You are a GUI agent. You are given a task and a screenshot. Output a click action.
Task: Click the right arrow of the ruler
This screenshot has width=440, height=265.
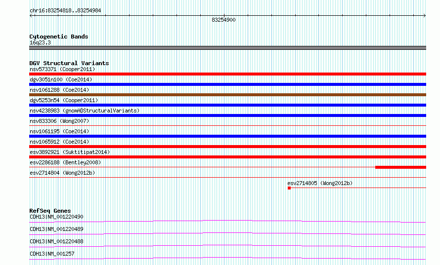coord(425,16)
